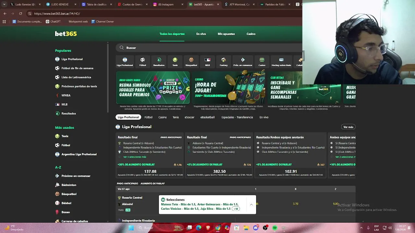Open the Casino slot-machine tile

(x=262, y=61)
